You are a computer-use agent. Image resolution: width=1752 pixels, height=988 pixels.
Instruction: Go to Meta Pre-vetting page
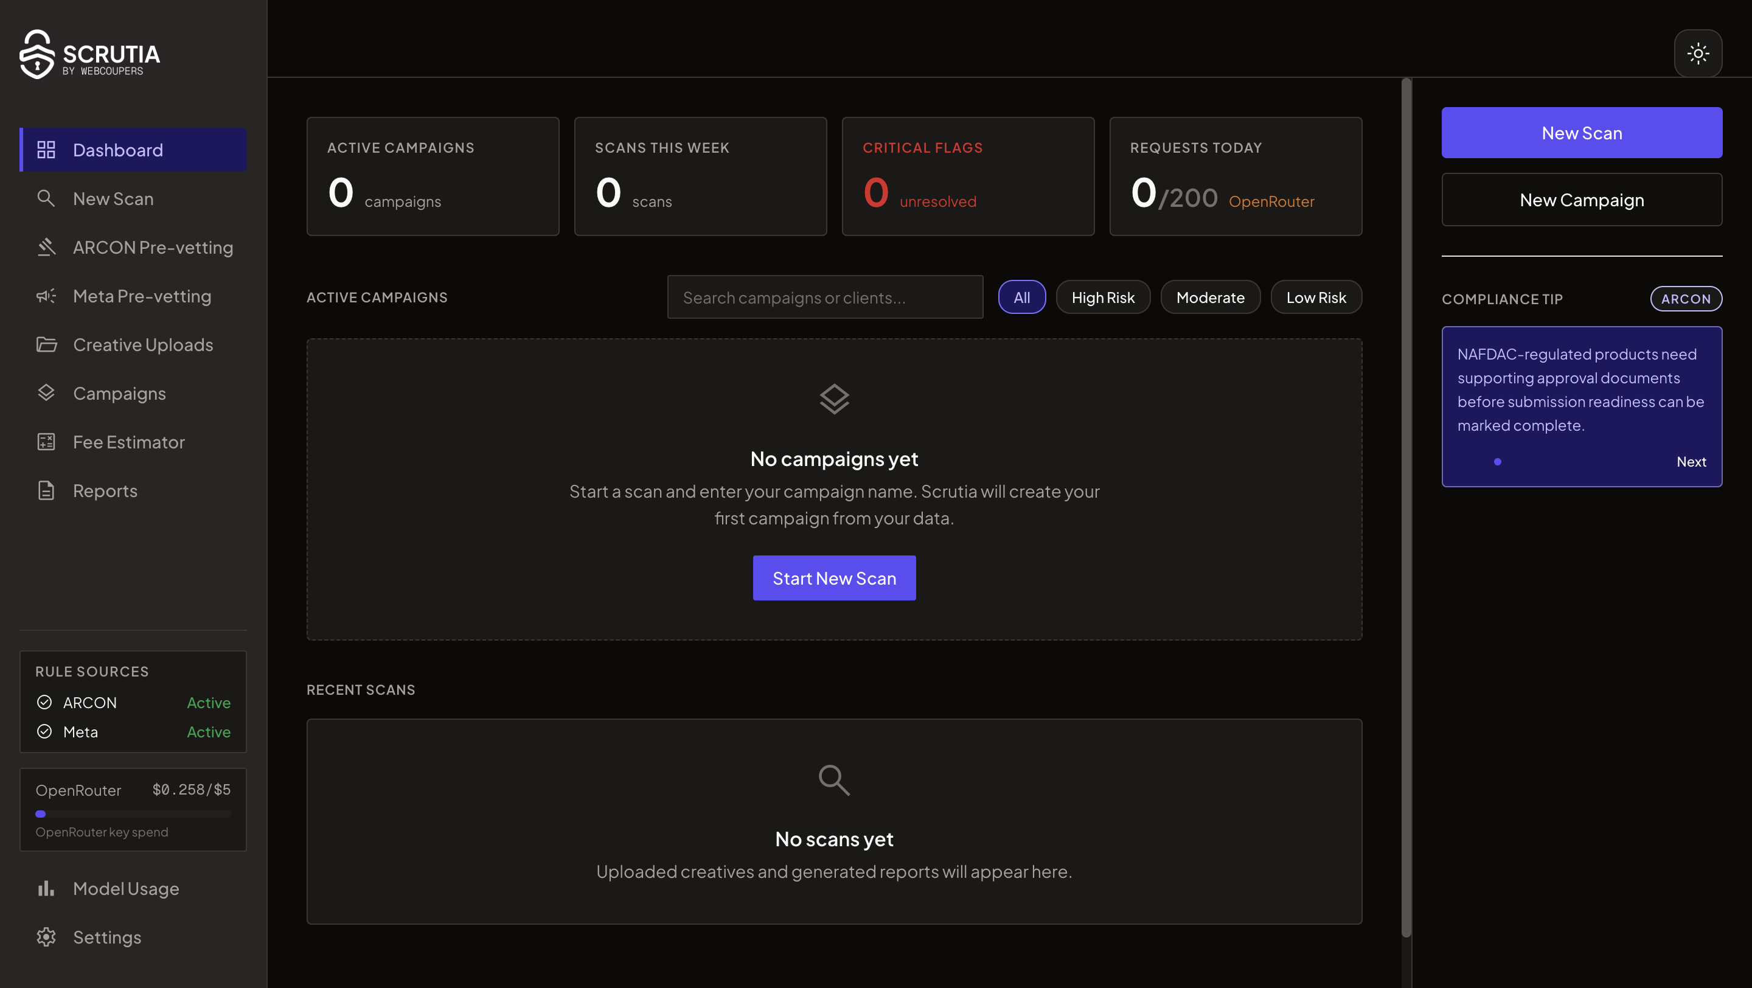(133, 296)
